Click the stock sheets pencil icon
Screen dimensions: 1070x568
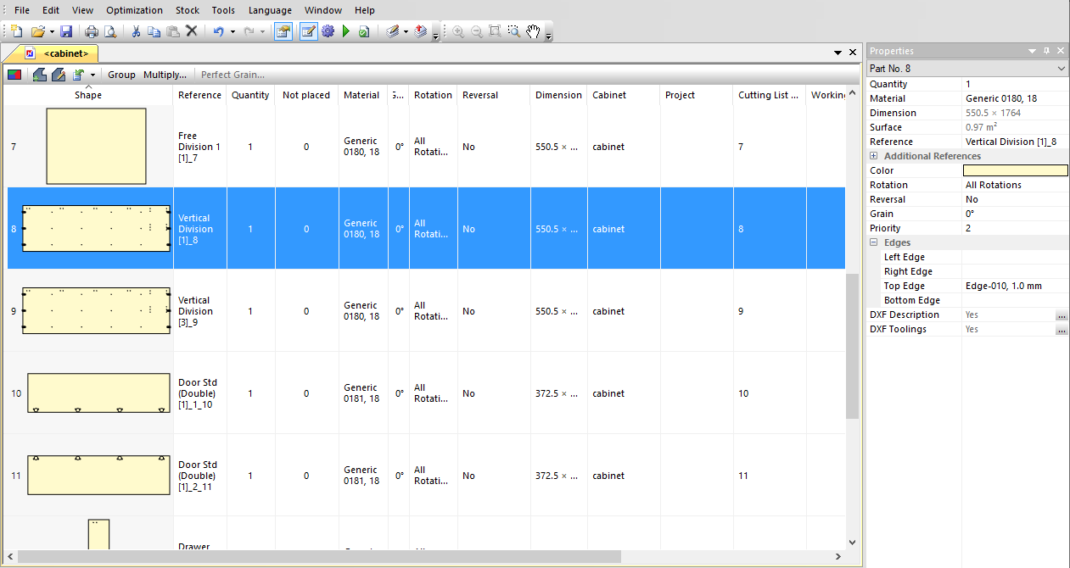pos(391,32)
